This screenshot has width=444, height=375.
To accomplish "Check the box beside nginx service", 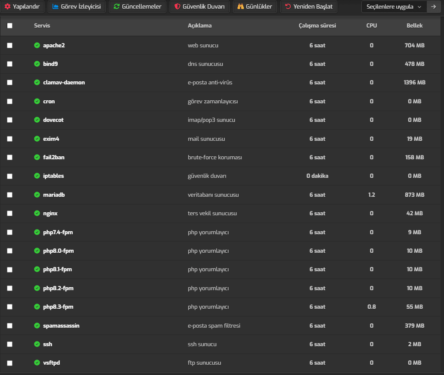I will [10, 214].
